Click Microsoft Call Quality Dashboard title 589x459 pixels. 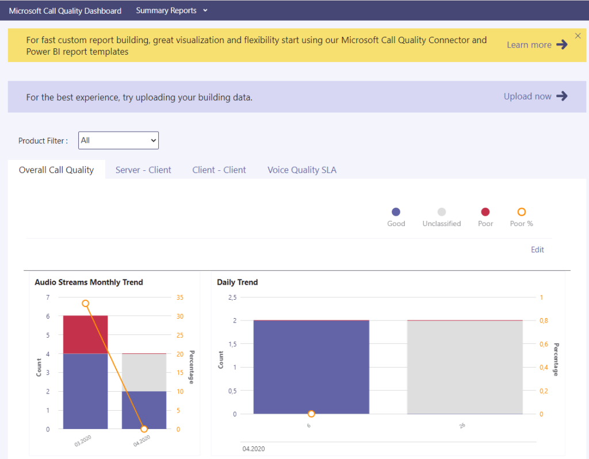65,10
